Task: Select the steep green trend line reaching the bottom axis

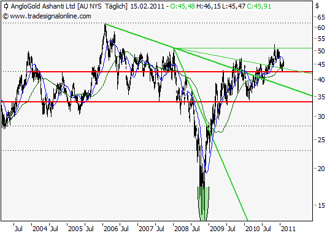Action: pyautogui.click(x=211, y=134)
